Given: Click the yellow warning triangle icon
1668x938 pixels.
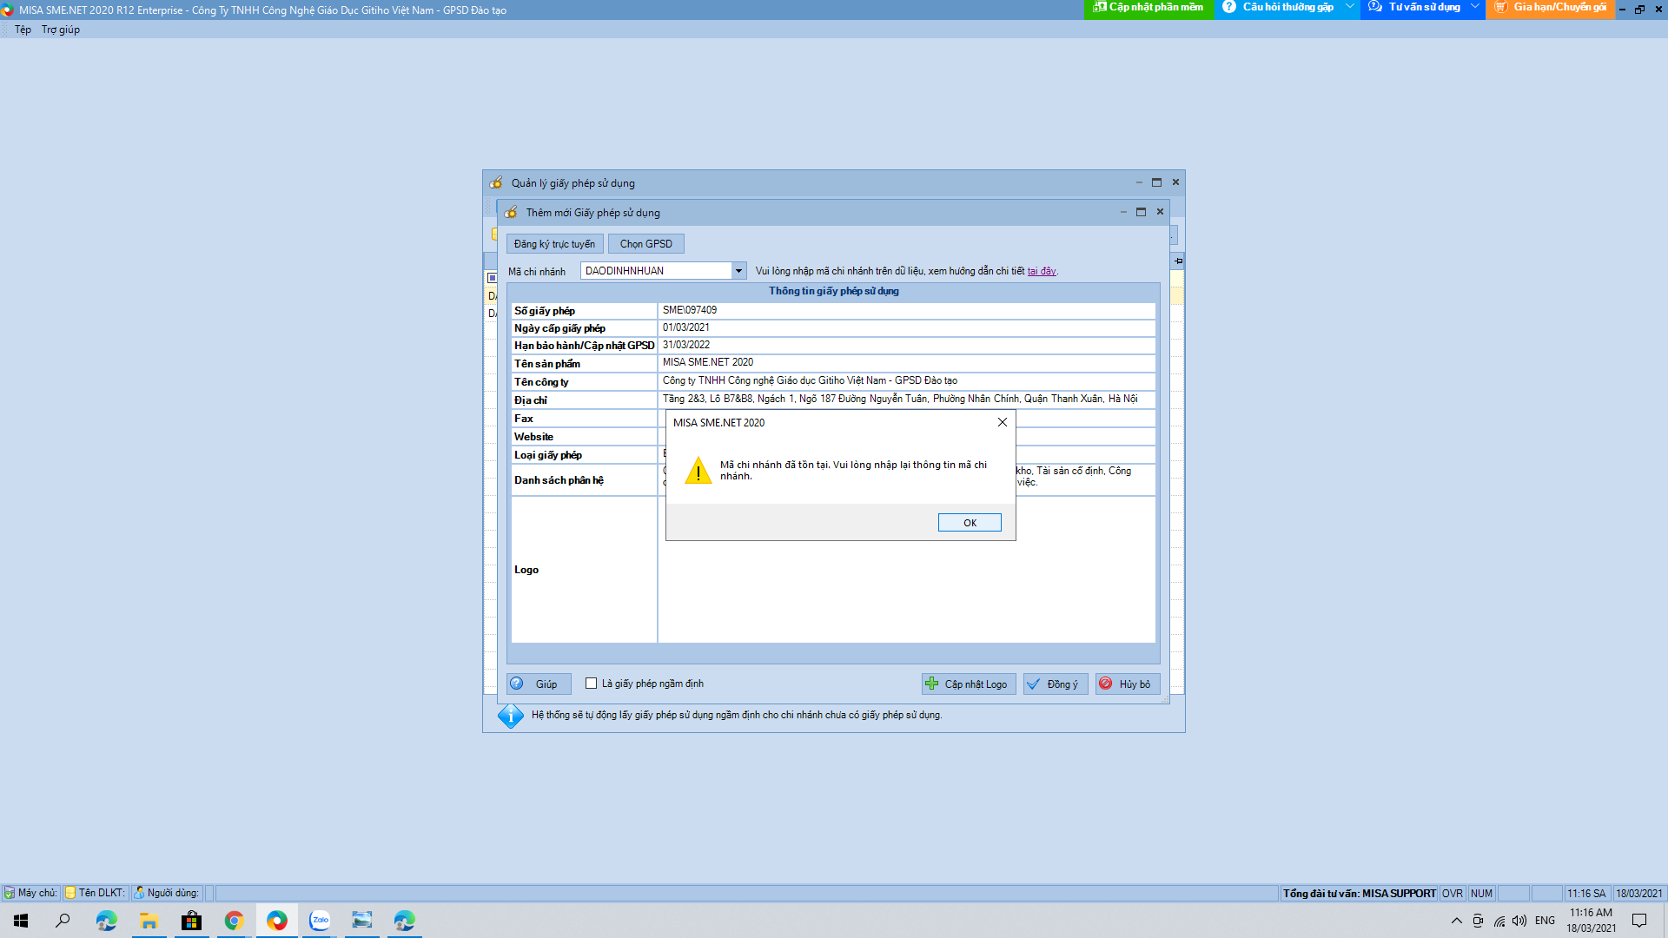Looking at the screenshot, I should 698,471.
